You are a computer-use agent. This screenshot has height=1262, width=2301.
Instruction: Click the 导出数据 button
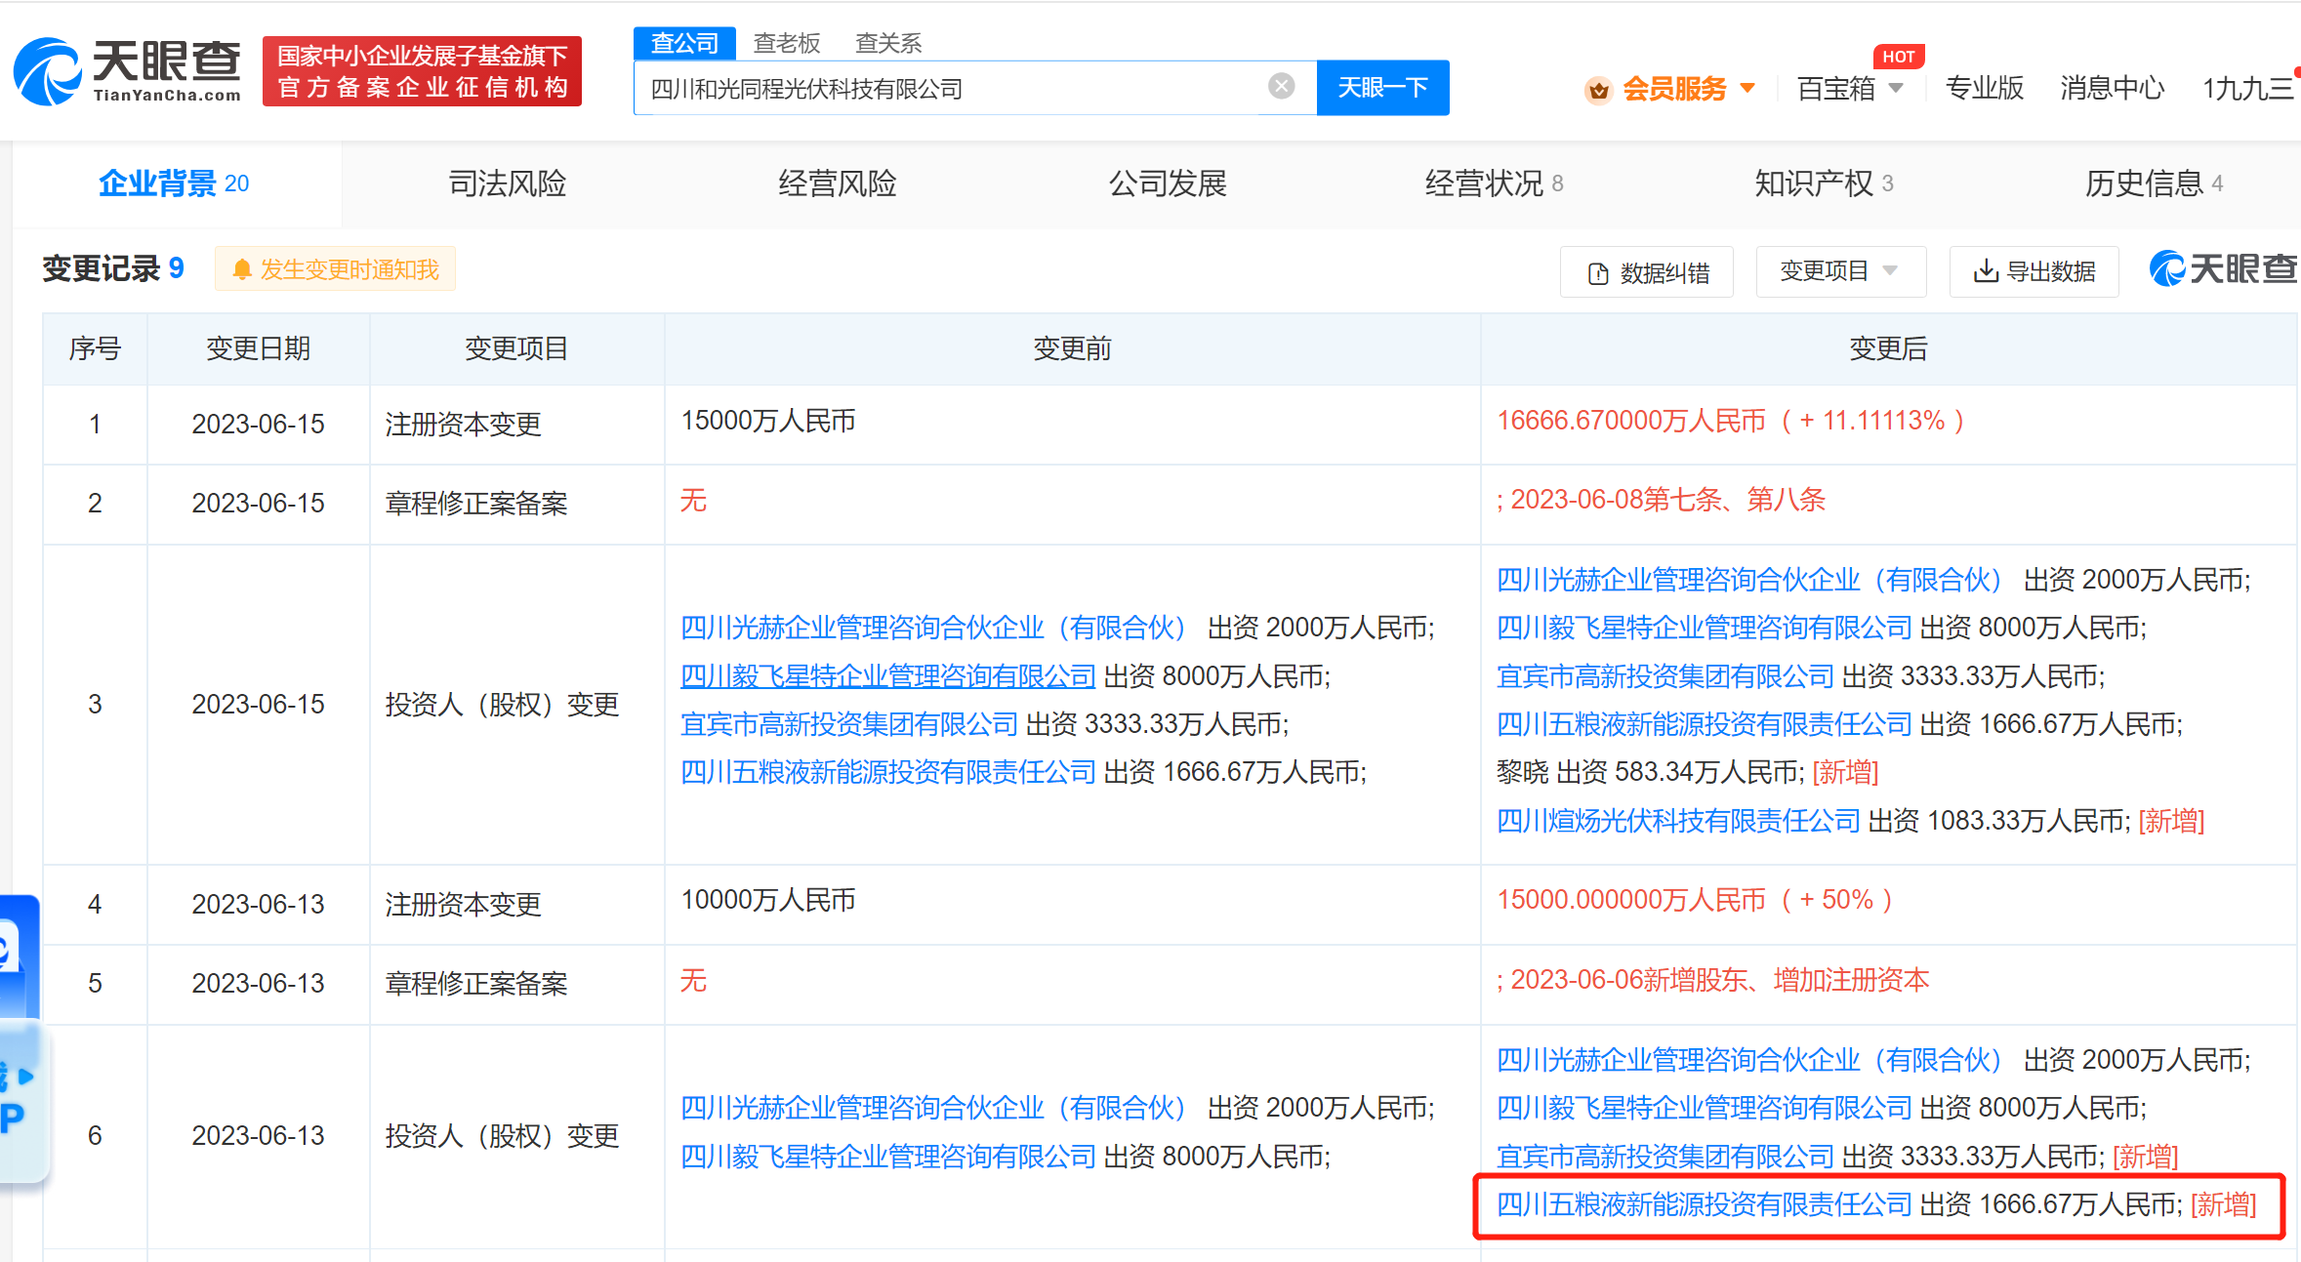(2034, 271)
